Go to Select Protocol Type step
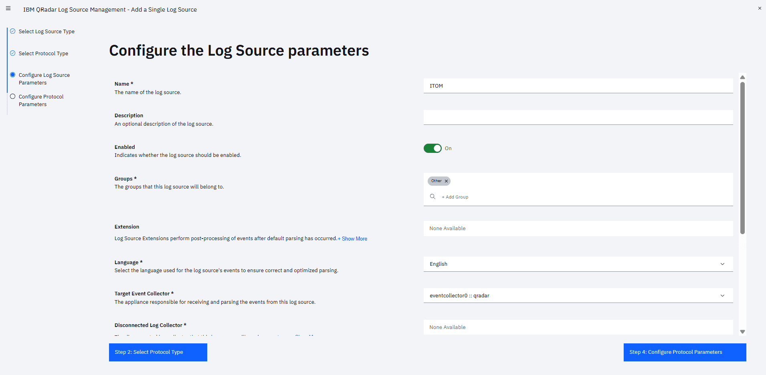Image resolution: width=766 pixels, height=375 pixels. click(x=43, y=54)
